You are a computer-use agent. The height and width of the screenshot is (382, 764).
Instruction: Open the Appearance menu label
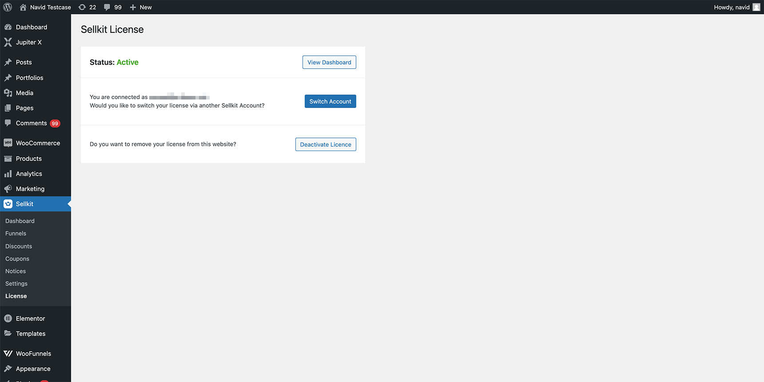tap(33, 369)
